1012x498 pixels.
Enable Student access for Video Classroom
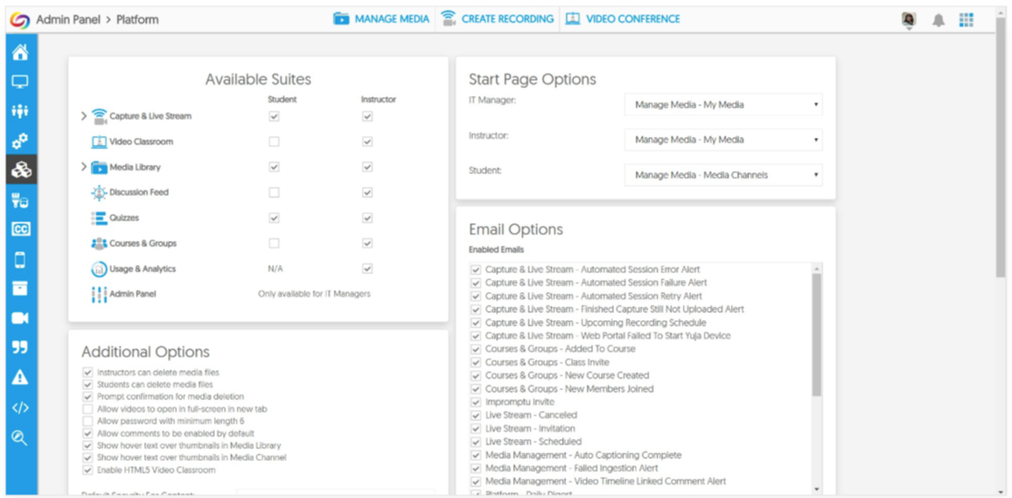(274, 142)
